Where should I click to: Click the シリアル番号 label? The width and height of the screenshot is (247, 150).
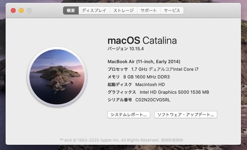click(120, 100)
